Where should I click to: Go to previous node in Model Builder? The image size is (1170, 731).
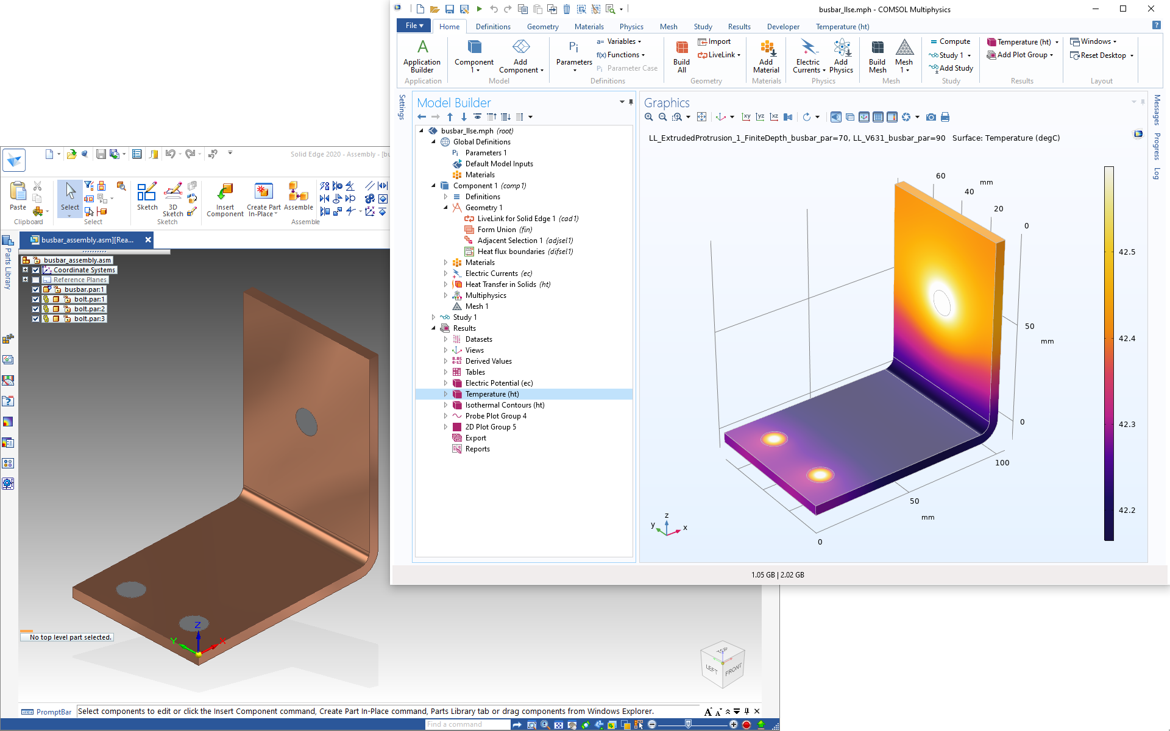point(422,117)
